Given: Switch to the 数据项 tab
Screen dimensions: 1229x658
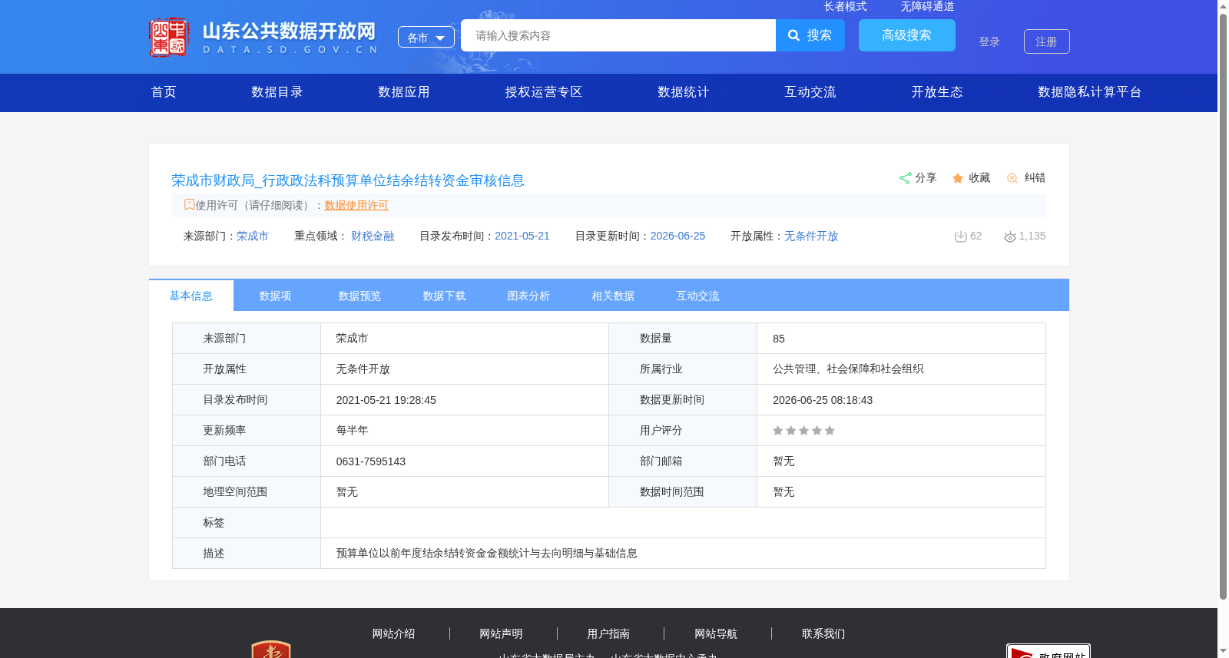Looking at the screenshot, I should click(x=276, y=296).
